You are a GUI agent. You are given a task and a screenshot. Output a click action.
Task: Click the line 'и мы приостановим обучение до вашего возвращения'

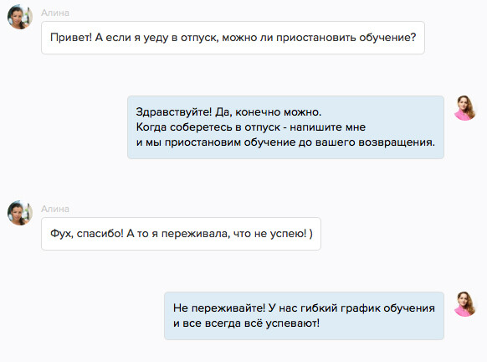pos(285,142)
